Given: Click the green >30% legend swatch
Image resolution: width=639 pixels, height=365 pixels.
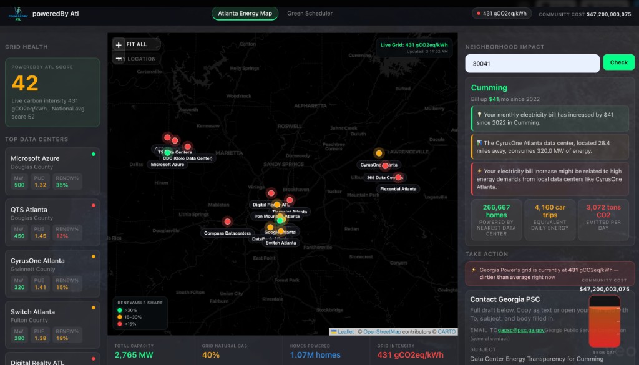Looking at the screenshot, I should pos(120,311).
